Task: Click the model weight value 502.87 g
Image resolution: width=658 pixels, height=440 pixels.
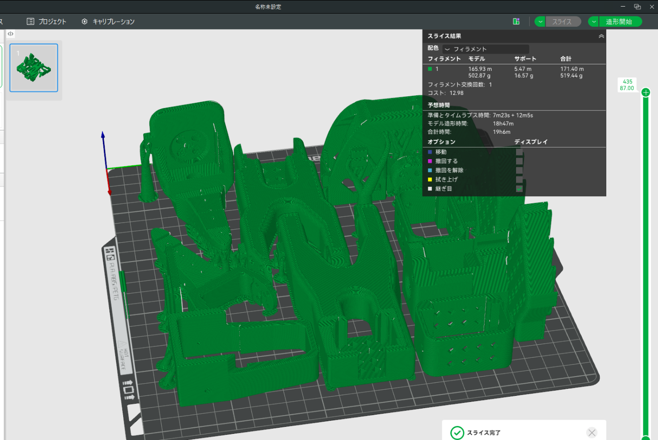Action: tap(479, 76)
